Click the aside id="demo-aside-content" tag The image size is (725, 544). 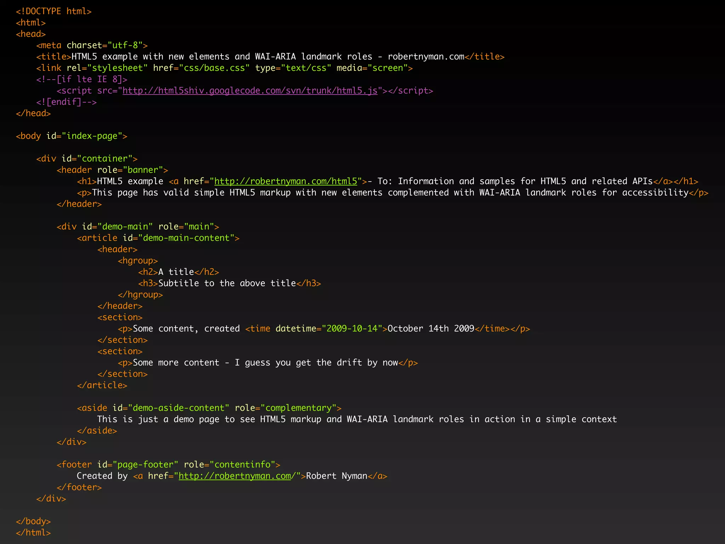(209, 408)
